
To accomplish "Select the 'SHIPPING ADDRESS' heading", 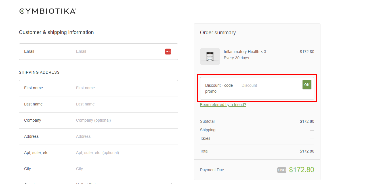I will [39, 72].
